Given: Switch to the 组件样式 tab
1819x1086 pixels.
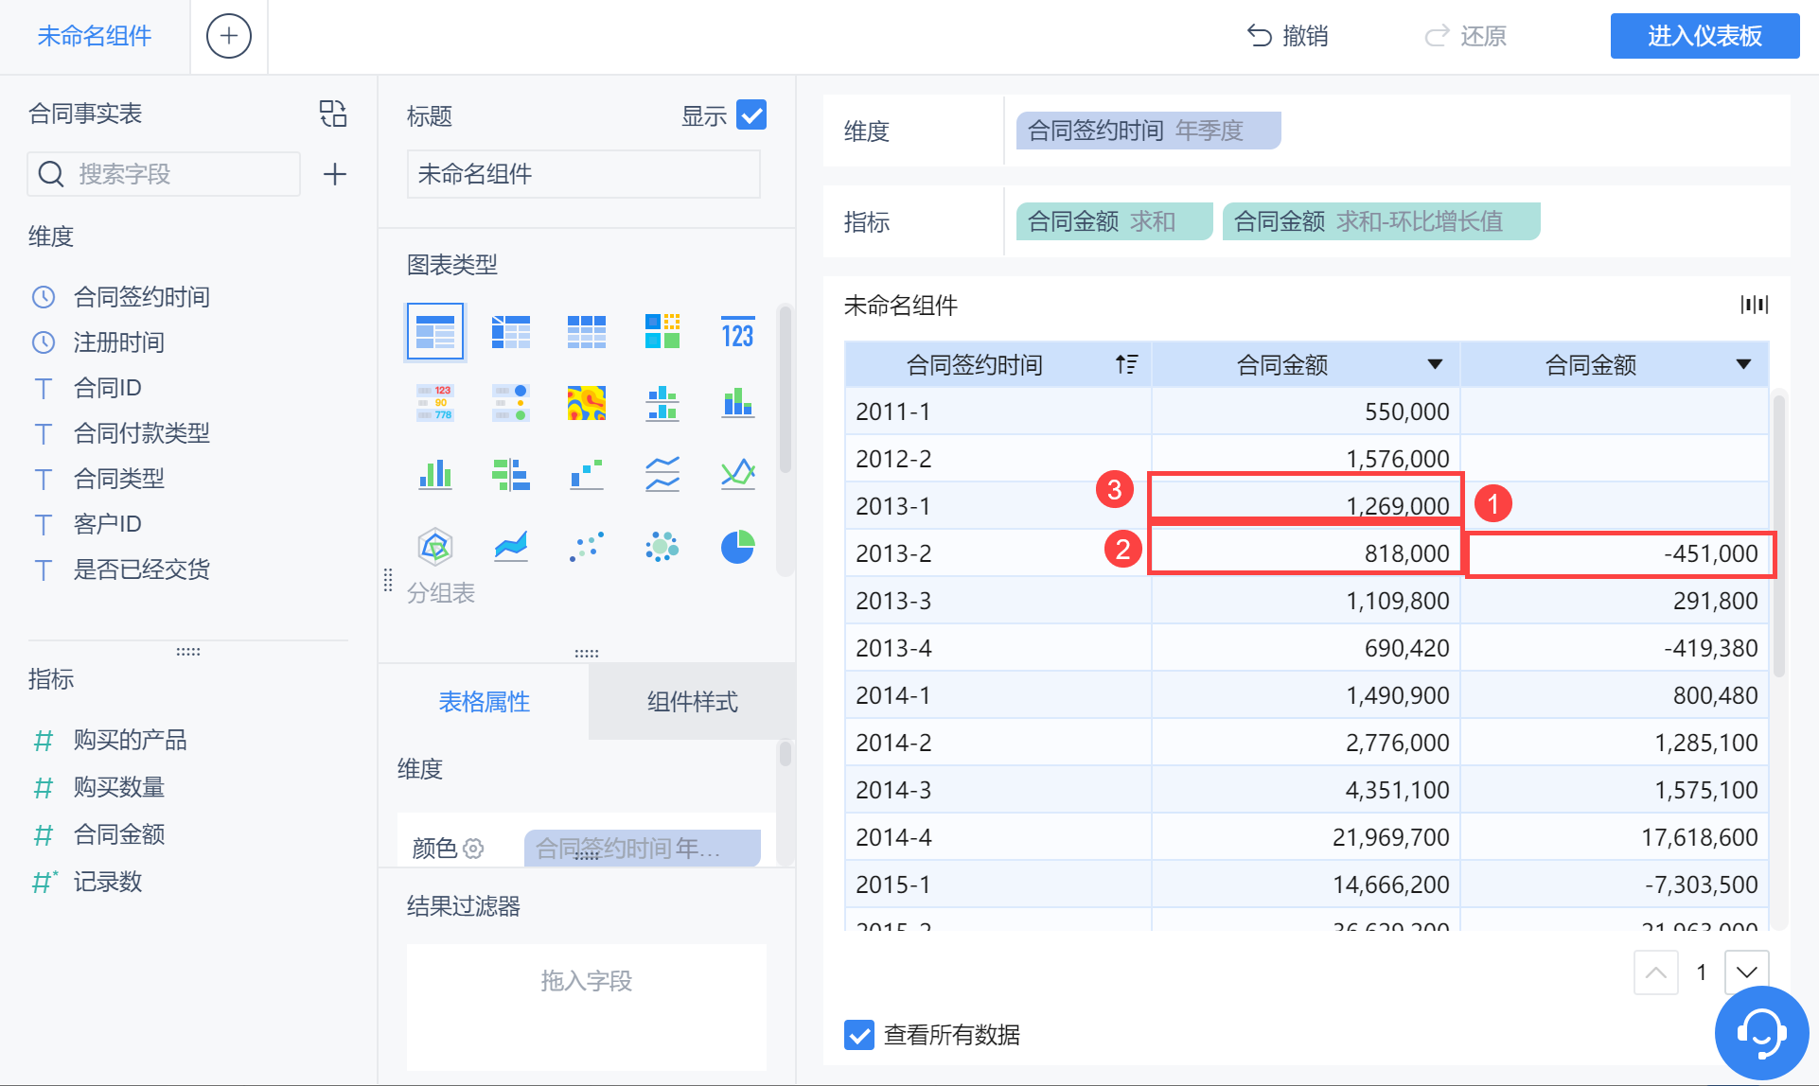Looking at the screenshot, I should pos(692,702).
